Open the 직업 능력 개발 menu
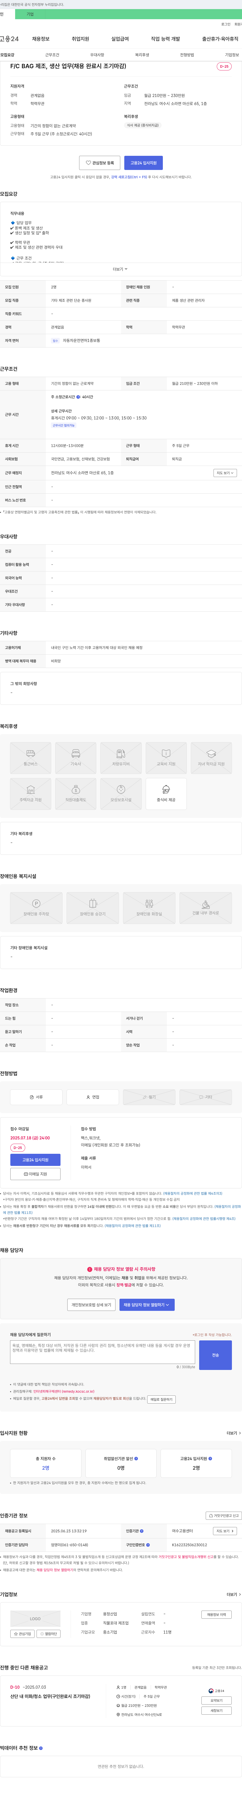The height and width of the screenshot is (1800, 242). (165, 39)
